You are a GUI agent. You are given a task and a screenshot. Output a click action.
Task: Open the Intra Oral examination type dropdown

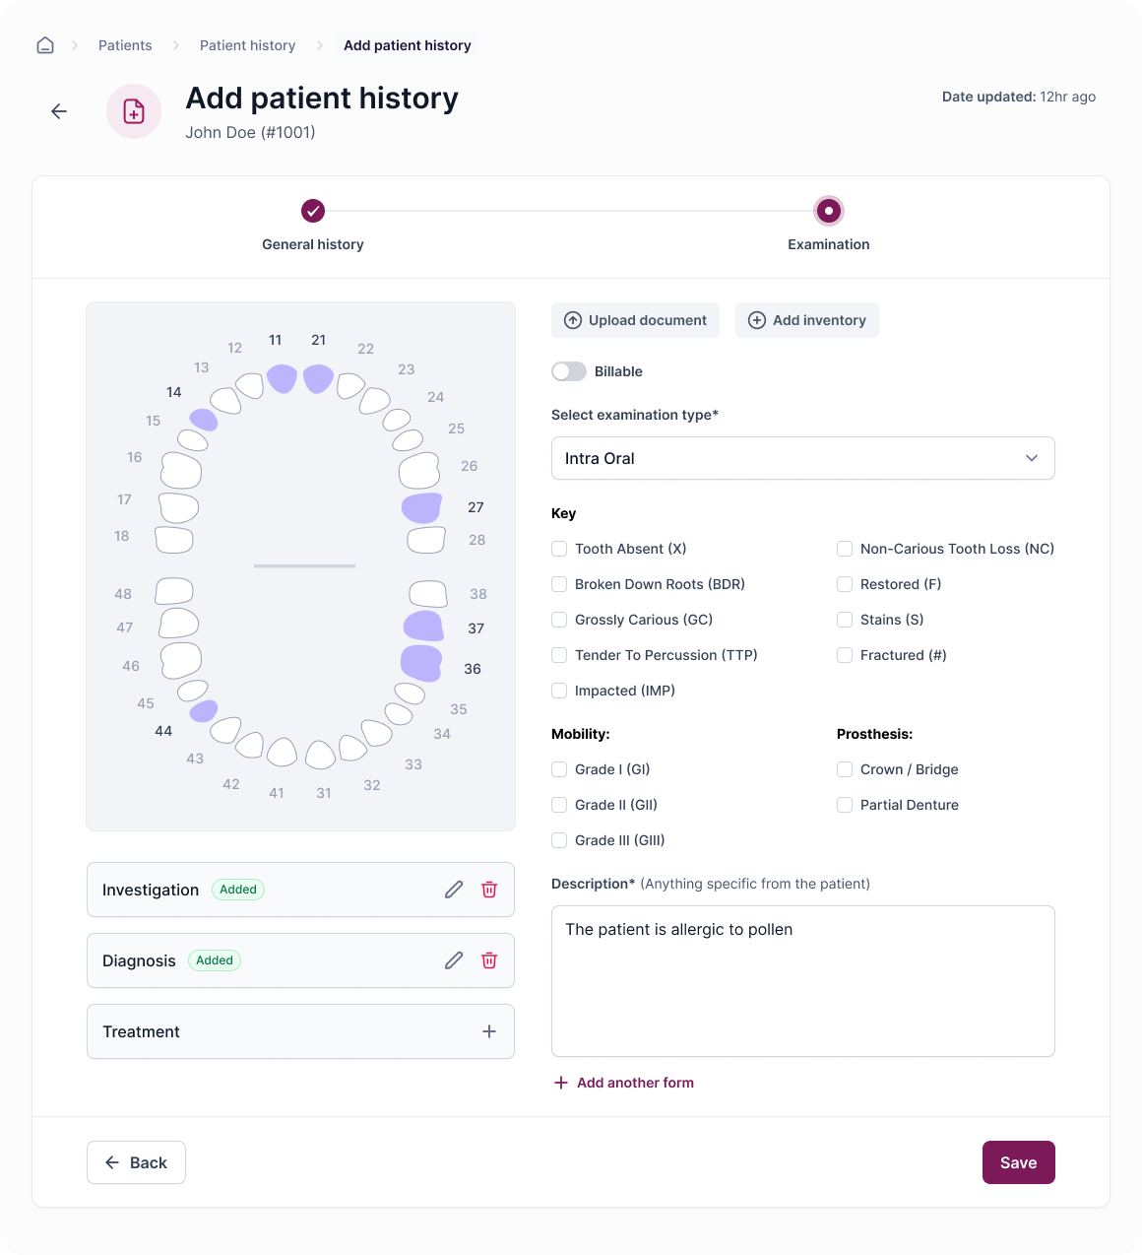[x=803, y=458]
